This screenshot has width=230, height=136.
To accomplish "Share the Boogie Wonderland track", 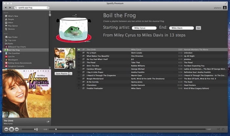I will (x=83, y=79).
